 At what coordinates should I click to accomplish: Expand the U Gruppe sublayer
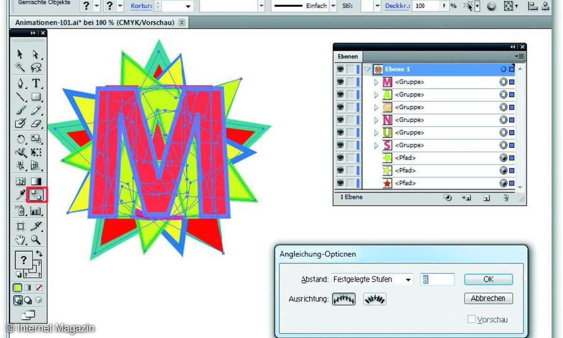[x=376, y=133]
